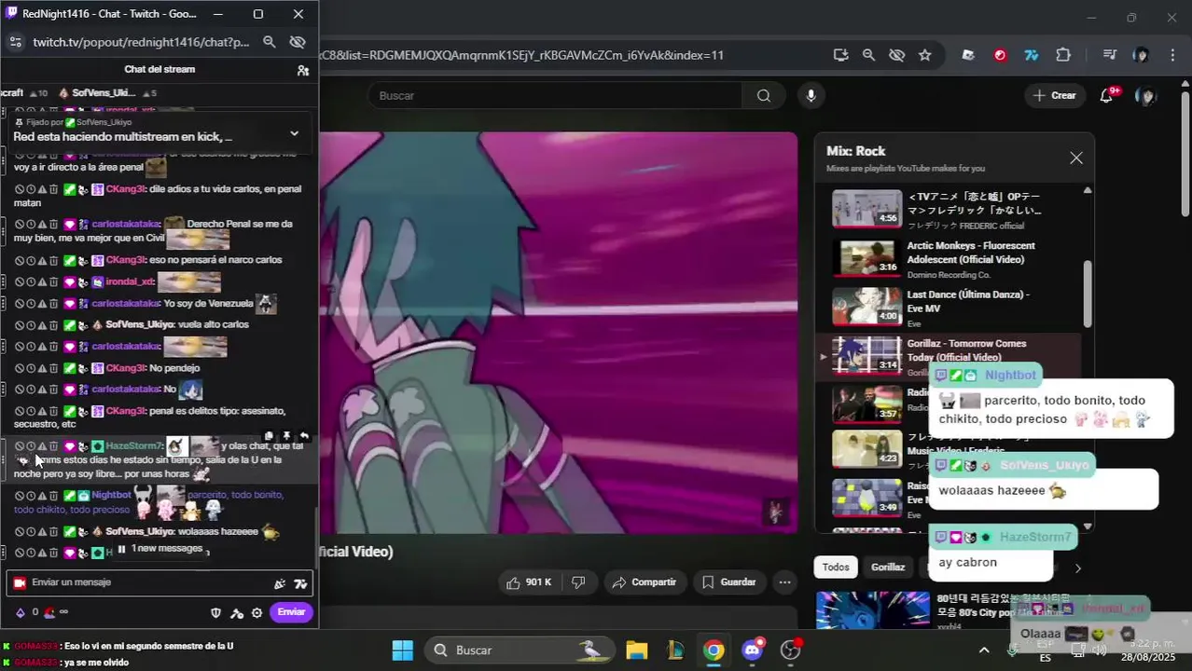Screen dimensions: 1192x671
Task: Install app icon in Chrome address bar
Action: [x=840, y=55]
